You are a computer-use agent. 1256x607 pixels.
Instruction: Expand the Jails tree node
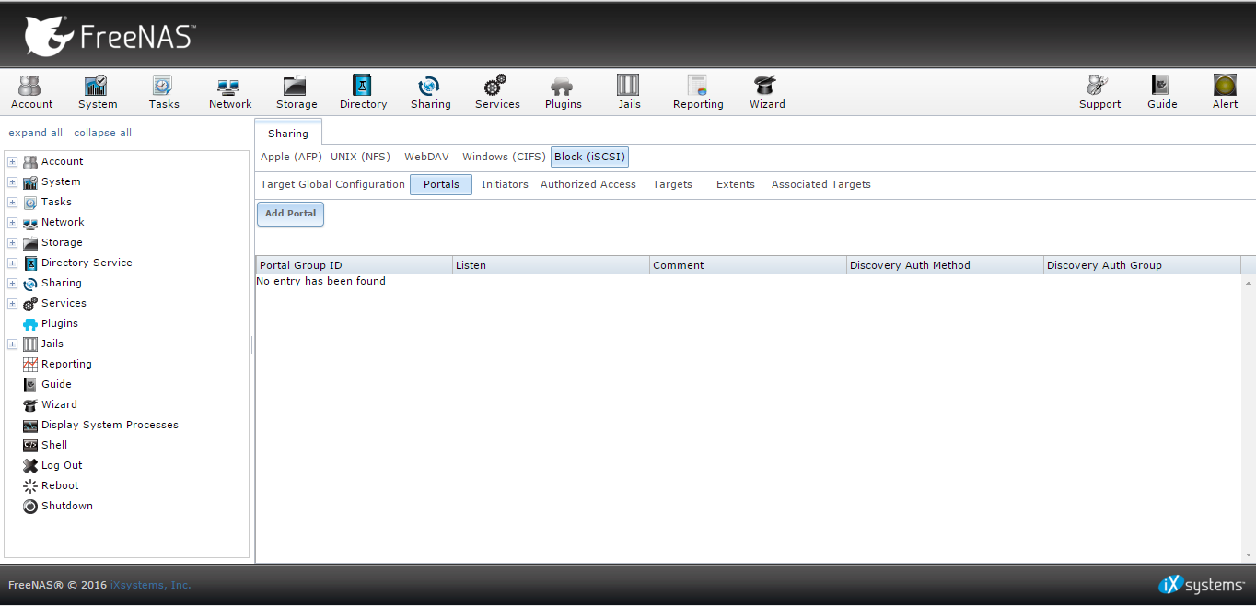click(x=12, y=344)
